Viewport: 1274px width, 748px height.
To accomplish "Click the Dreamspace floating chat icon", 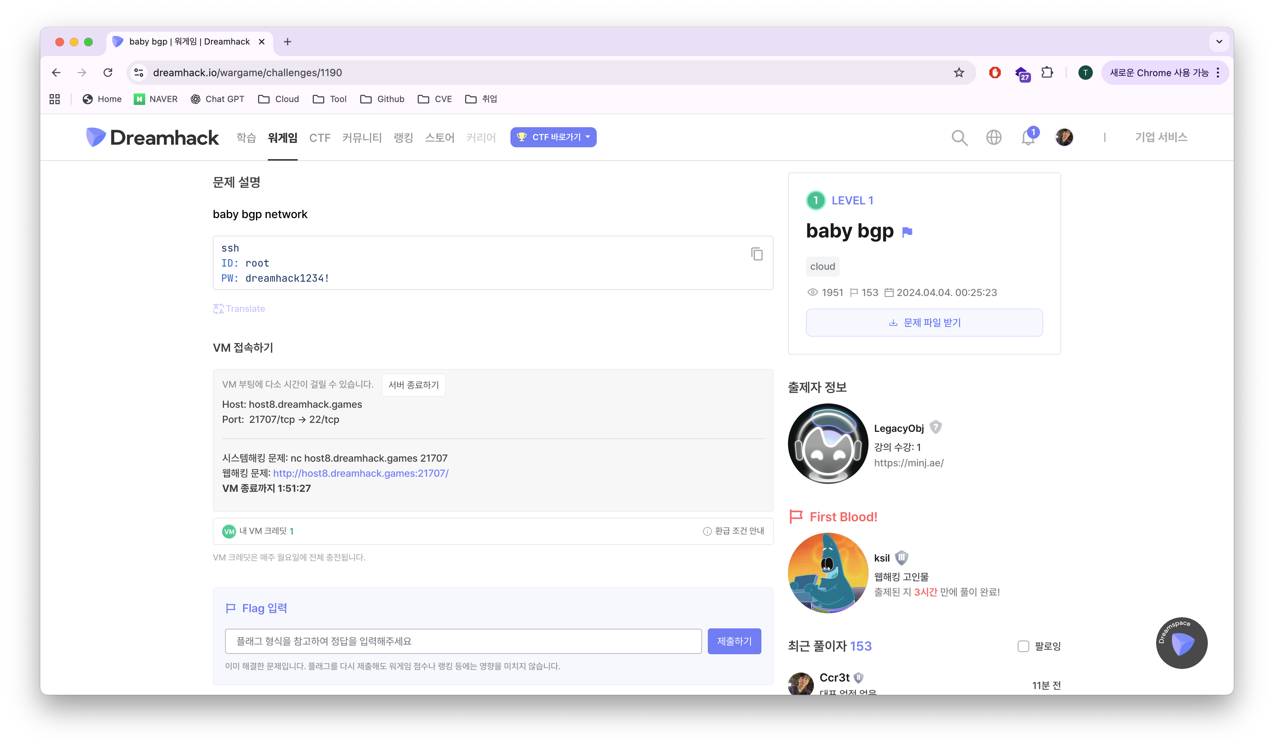I will click(1182, 643).
